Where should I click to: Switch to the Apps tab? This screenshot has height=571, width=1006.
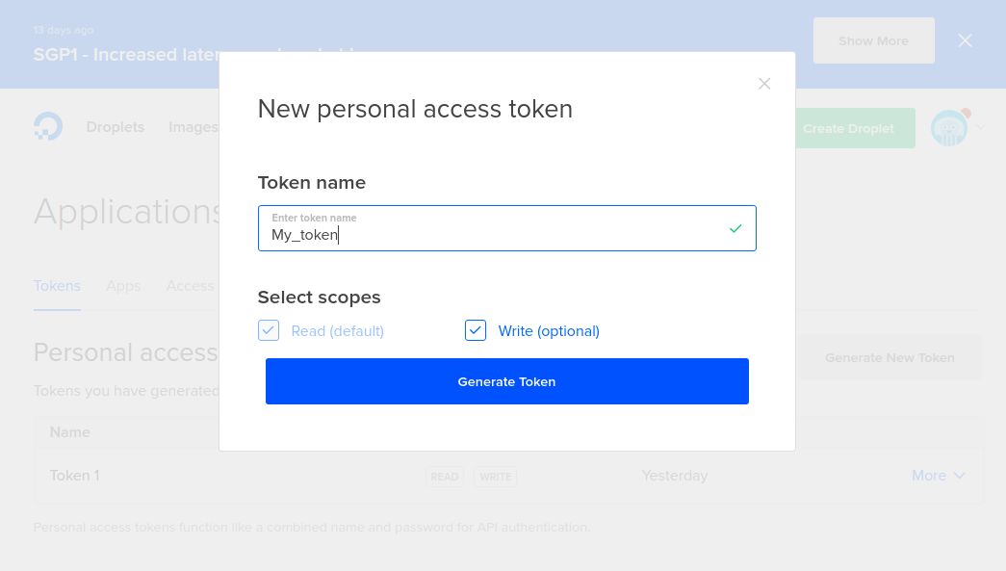(x=123, y=286)
